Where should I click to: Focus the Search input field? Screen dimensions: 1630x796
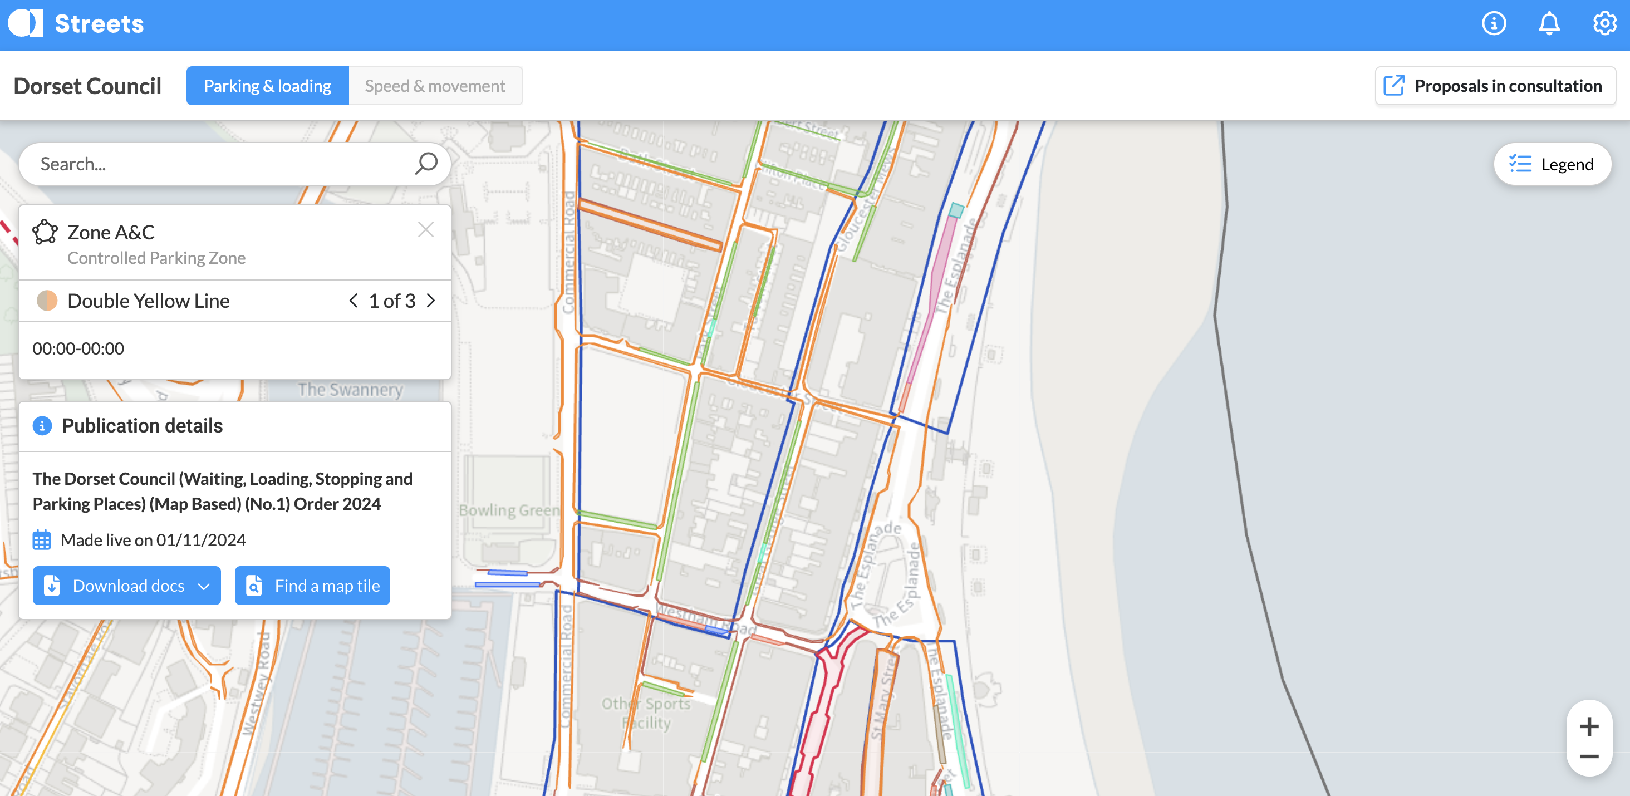[235, 165]
